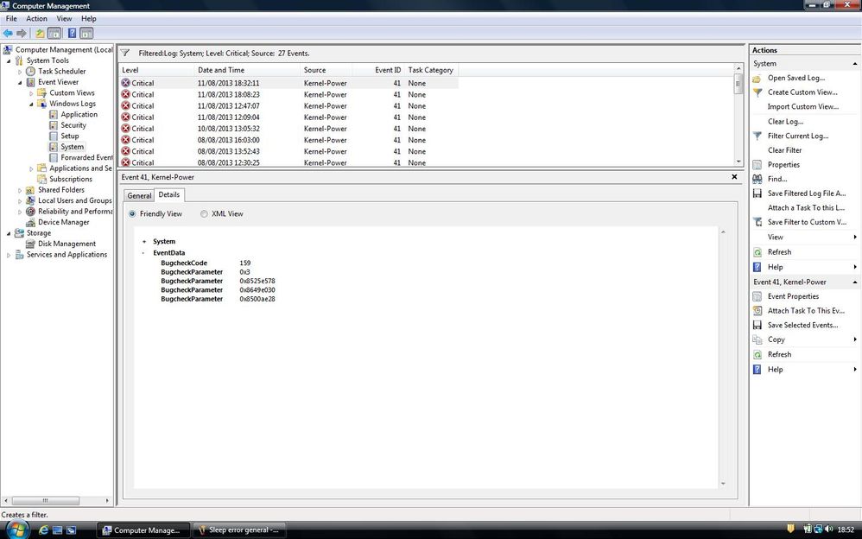This screenshot has width=862, height=539.
Task: Click the Up one level toolbar icon
Action: (40, 34)
